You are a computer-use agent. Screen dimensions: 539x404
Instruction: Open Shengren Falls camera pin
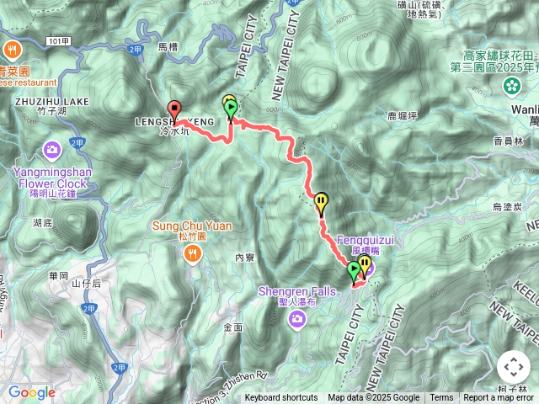click(x=297, y=320)
